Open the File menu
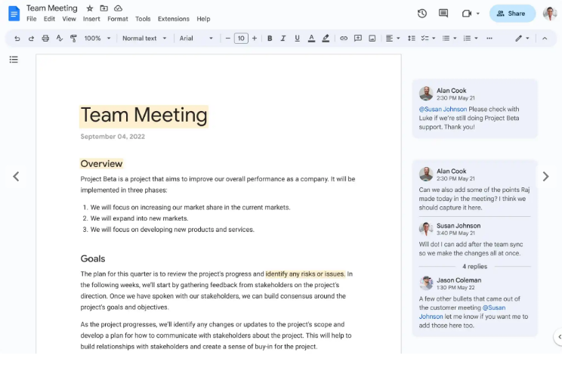Screen dimensions: 562x371 (x=32, y=19)
